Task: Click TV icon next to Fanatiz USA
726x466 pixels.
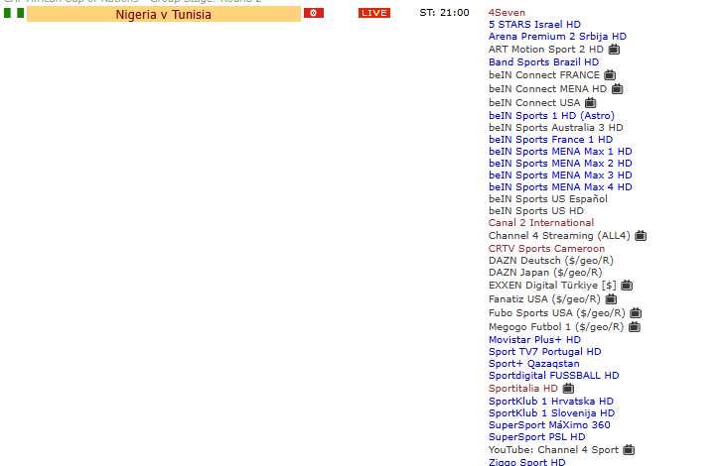Action: coord(611,298)
